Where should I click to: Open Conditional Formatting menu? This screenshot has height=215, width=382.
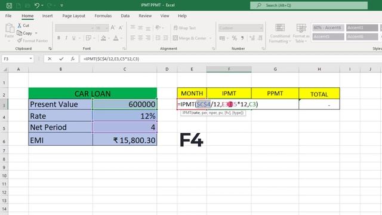coord(280,33)
